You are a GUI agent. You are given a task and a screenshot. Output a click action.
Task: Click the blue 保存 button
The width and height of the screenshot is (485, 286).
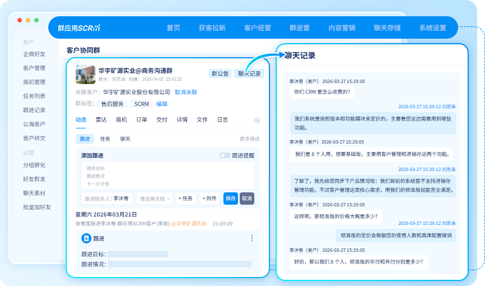231,199
